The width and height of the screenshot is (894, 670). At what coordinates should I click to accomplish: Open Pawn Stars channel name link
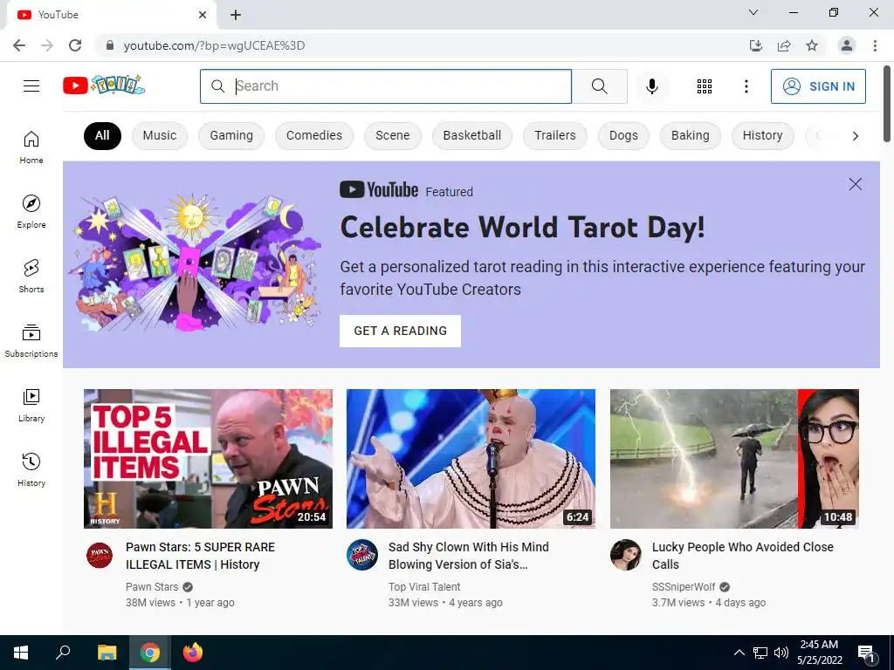[x=152, y=587]
